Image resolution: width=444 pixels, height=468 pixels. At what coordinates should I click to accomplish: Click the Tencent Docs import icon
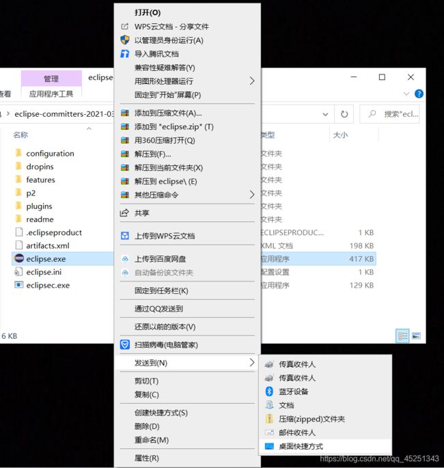pyautogui.click(x=125, y=54)
